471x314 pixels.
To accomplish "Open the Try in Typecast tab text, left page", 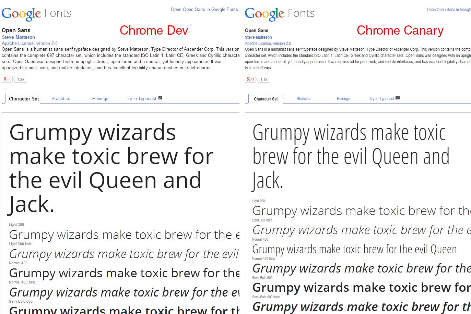I will pyautogui.click(x=141, y=98).
